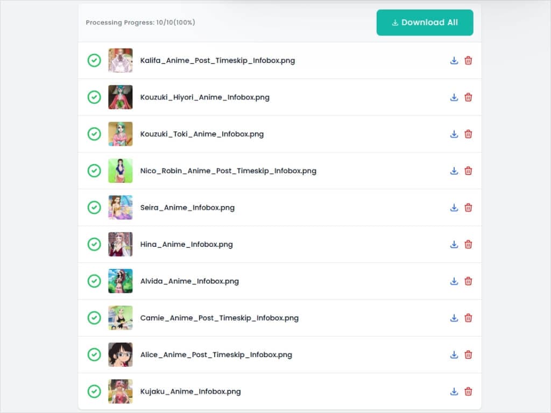Select filename Camie_Anime_Post_Timeskip_Infobox.png
The width and height of the screenshot is (551, 413).
tap(220, 318)
